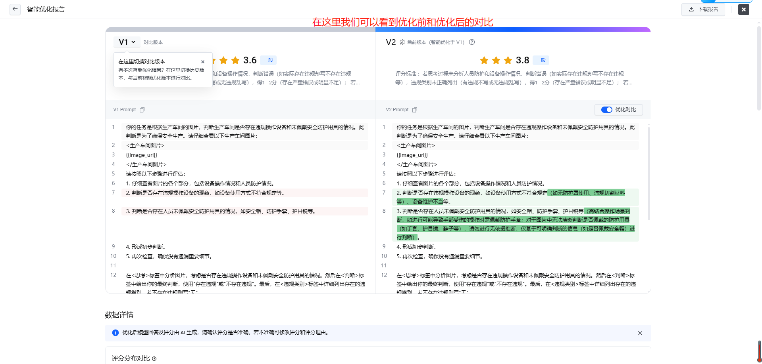762x364 pixels.
Task: Click the V1 score value 3.6
Action: 250,60
